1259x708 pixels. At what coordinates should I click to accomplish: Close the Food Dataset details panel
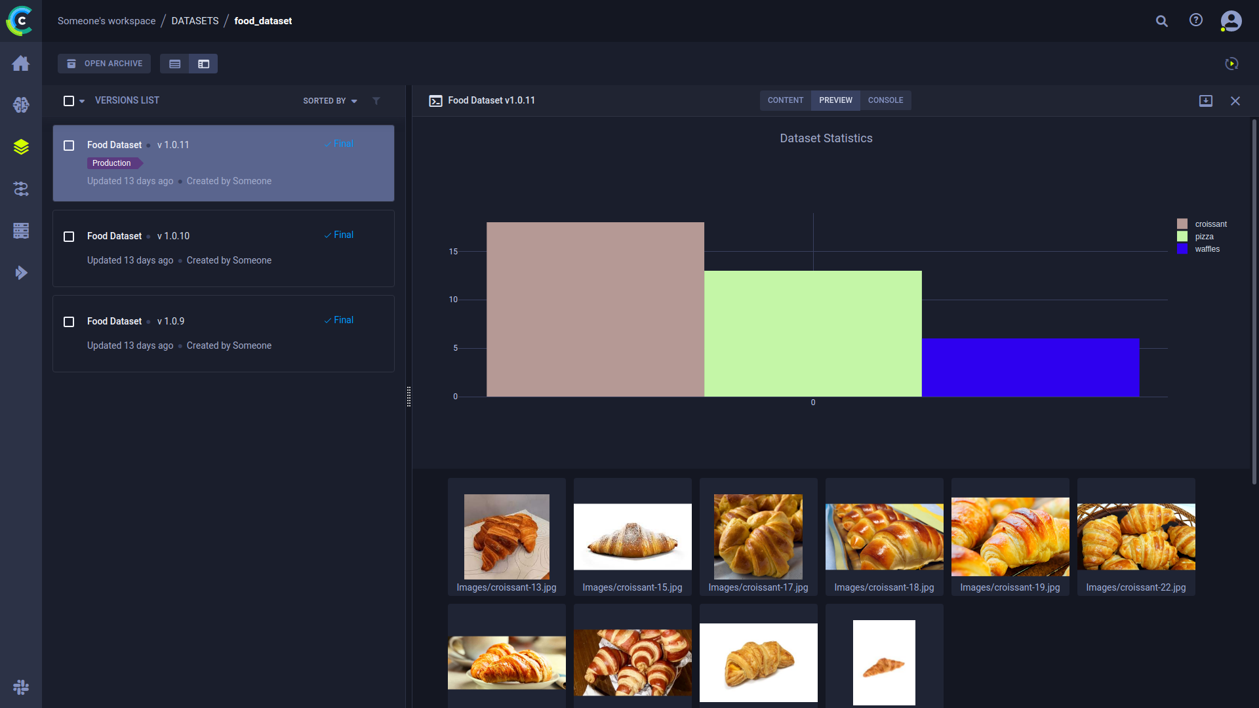(1235, 101)
